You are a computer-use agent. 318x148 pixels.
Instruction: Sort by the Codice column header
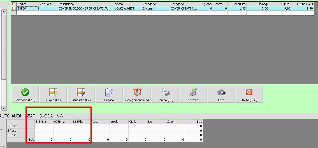(28, 4)
